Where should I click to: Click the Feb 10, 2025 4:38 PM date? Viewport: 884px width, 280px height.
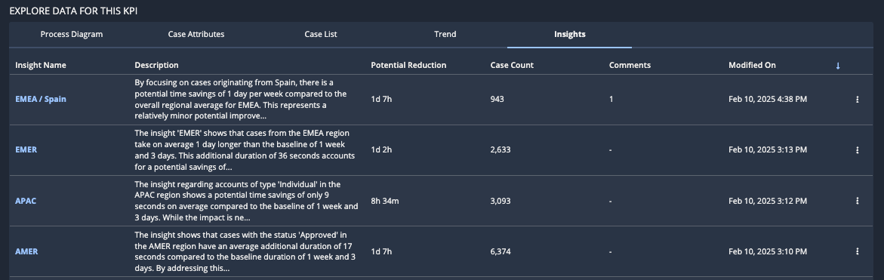pos(767,99)
